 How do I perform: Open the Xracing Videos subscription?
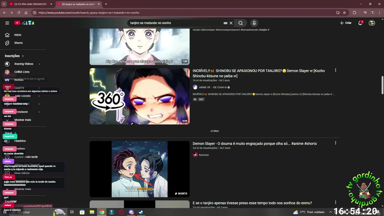point(23,64)
